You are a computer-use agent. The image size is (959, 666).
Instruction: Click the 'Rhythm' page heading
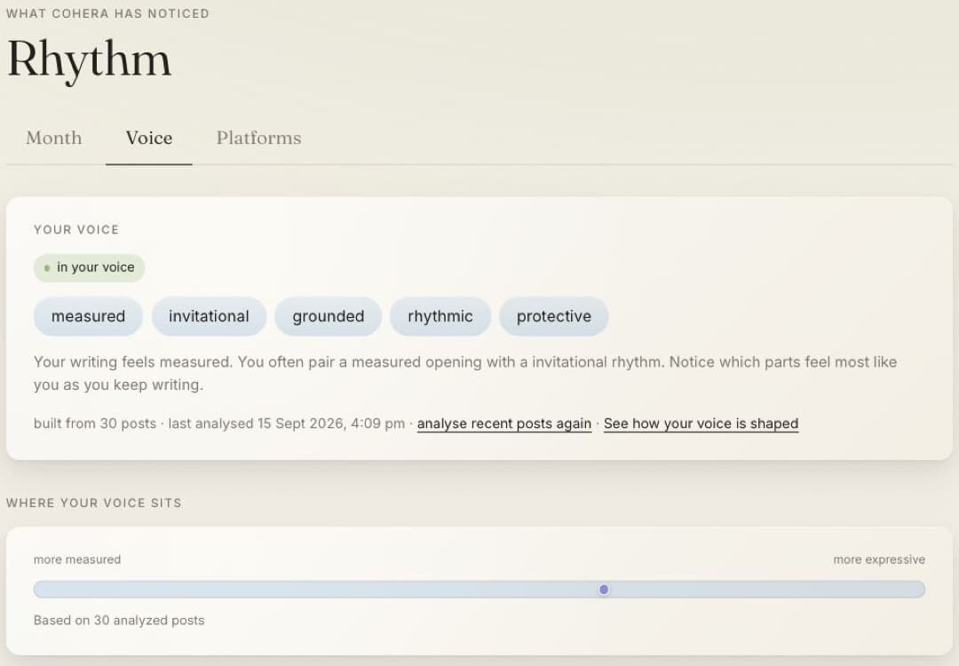point(90,59)
